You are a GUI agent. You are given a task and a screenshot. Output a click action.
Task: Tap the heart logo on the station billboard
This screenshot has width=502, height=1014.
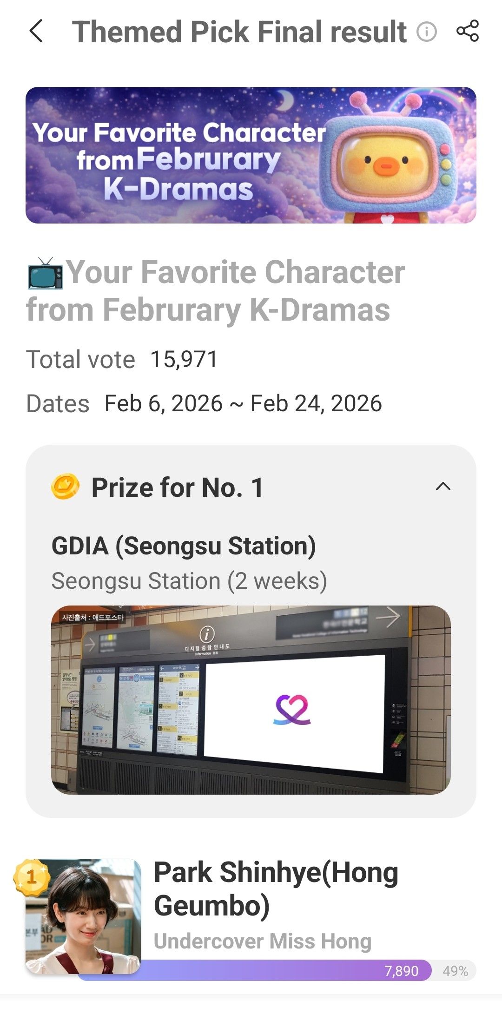[292, 710]
